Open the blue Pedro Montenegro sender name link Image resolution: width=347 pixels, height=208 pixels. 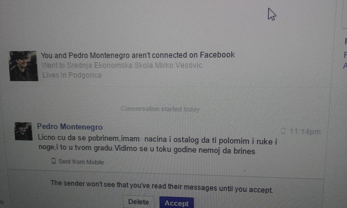point(70,126)
